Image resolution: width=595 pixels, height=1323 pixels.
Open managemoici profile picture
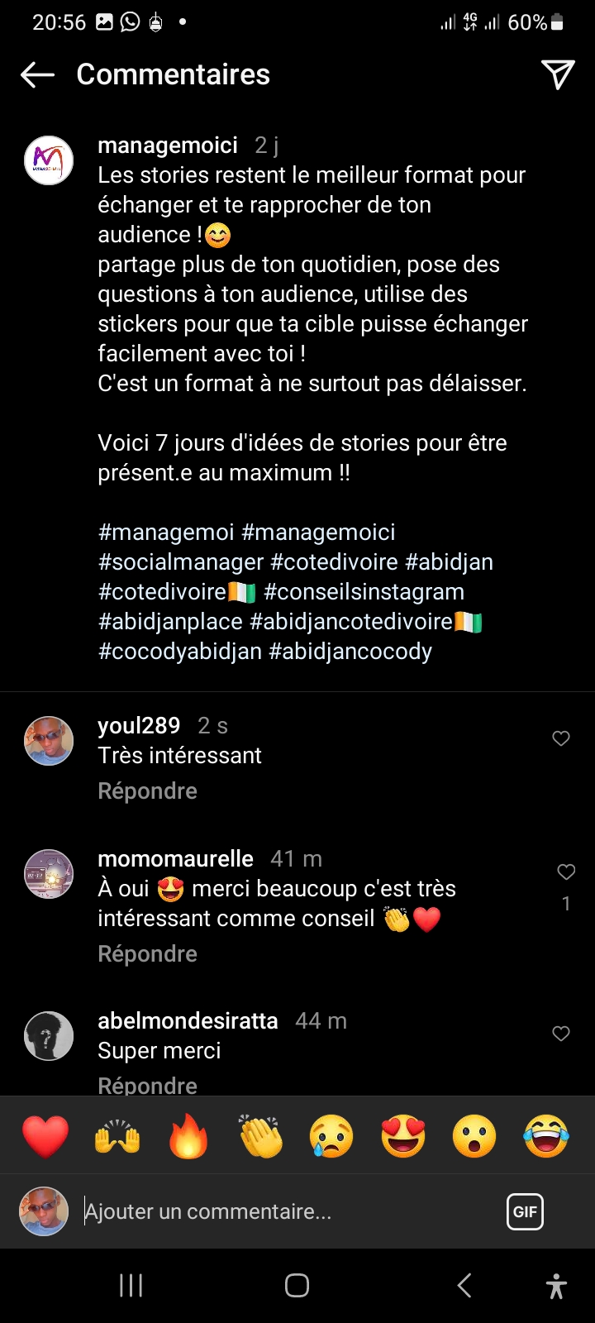(49, 160)
